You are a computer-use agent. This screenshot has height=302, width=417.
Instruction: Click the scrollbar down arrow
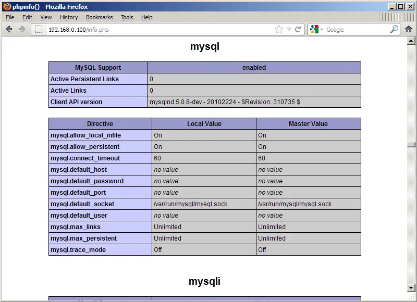[x=411, y=287]
